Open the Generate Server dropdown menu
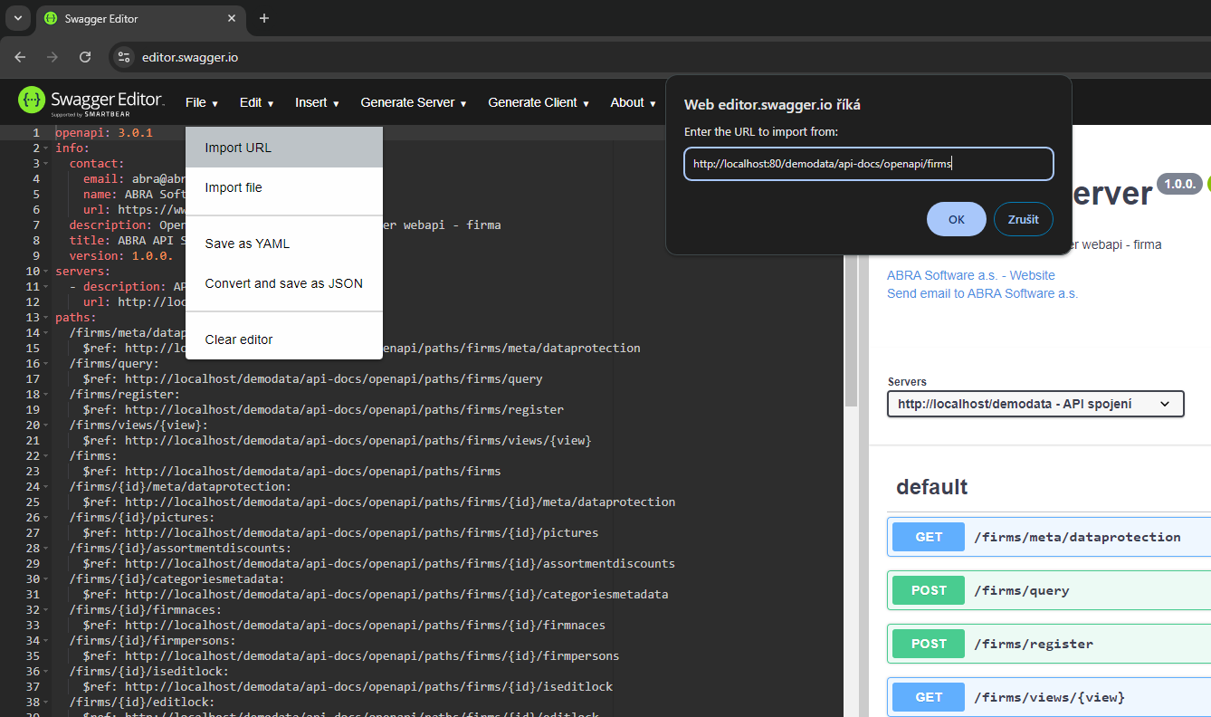Viewport: 1211px width, 717px height. (413, 103)
